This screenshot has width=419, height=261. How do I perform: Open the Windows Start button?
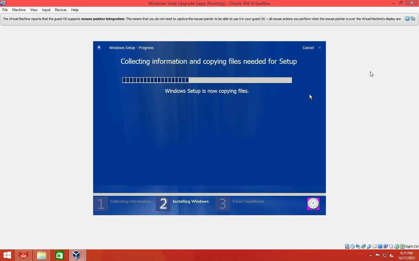coord(7,255)
